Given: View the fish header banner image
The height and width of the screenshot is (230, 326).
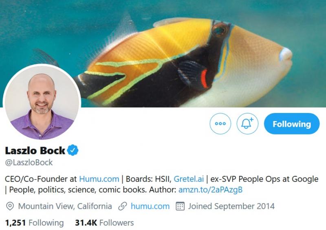Looking at the screenshot, I should (x=163, y=54).
